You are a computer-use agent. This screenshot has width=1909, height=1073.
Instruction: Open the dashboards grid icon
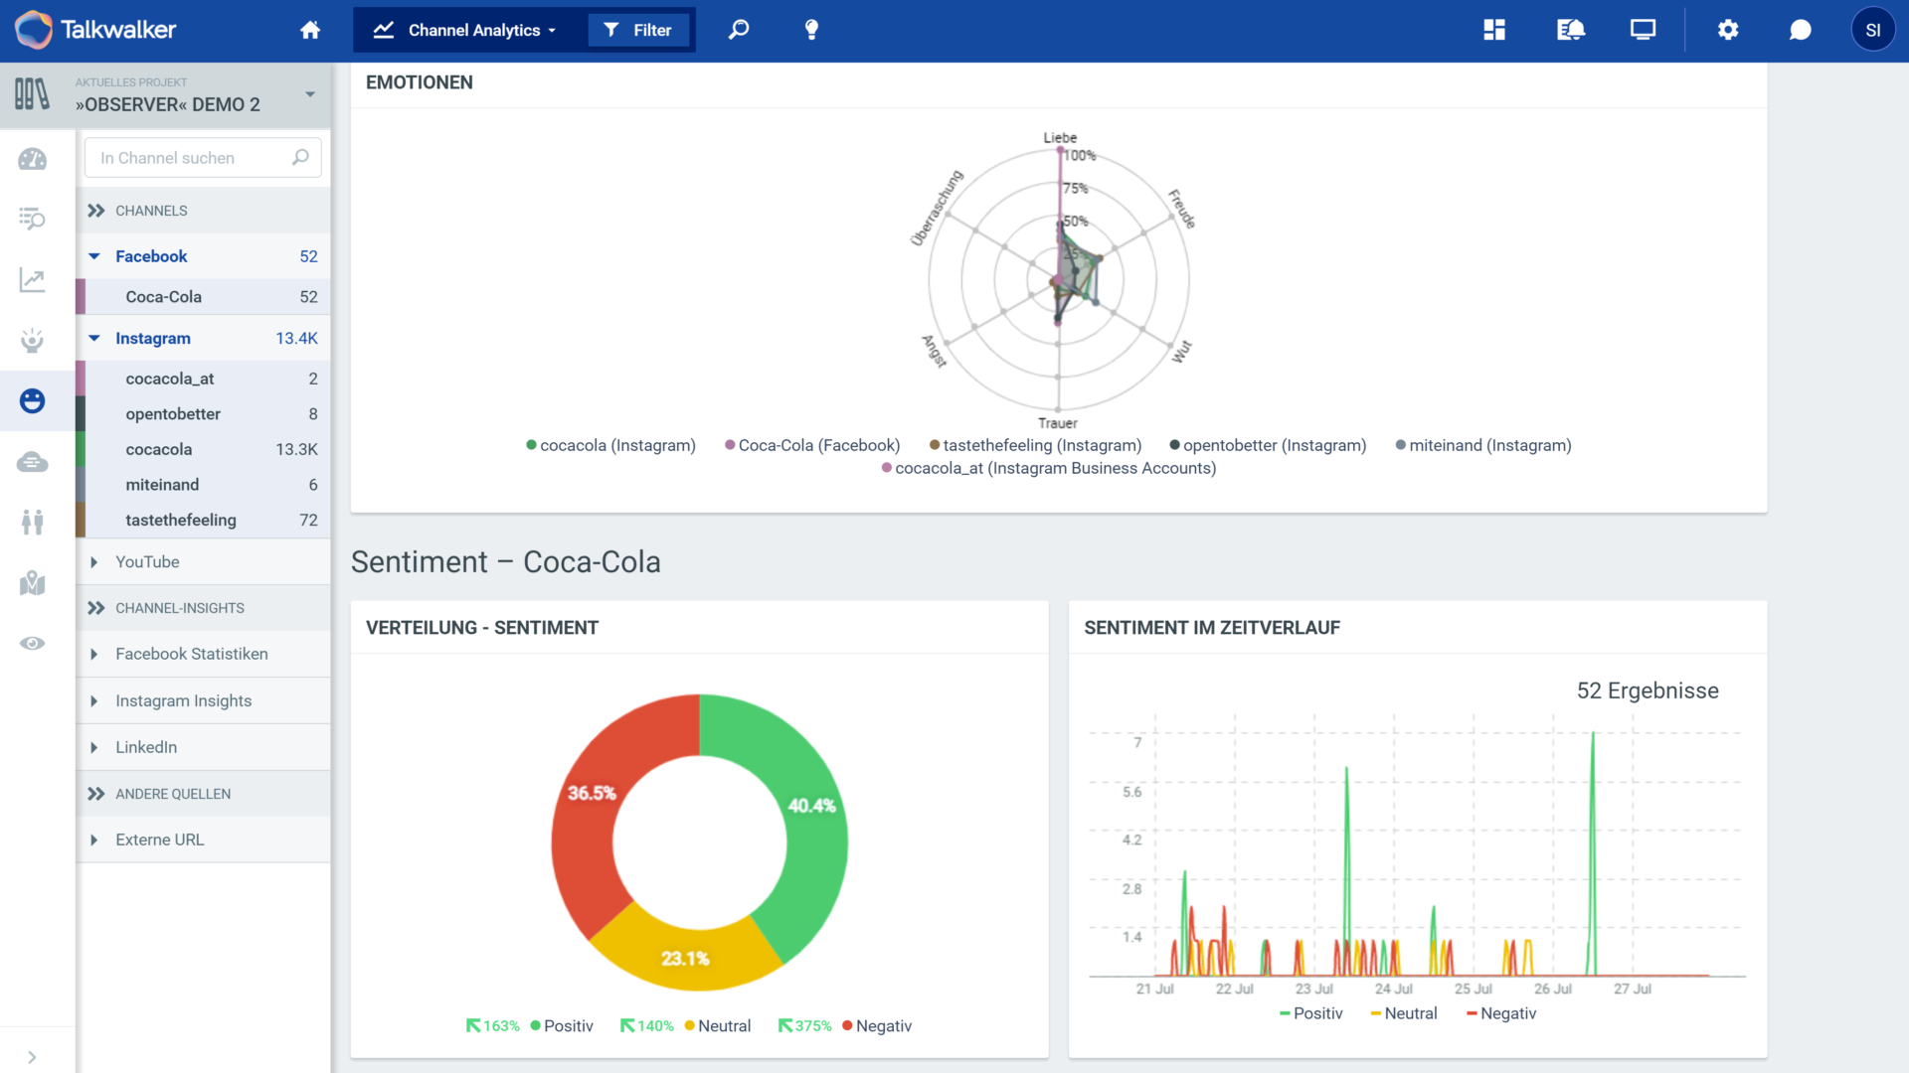click(x=1494, y=30)
